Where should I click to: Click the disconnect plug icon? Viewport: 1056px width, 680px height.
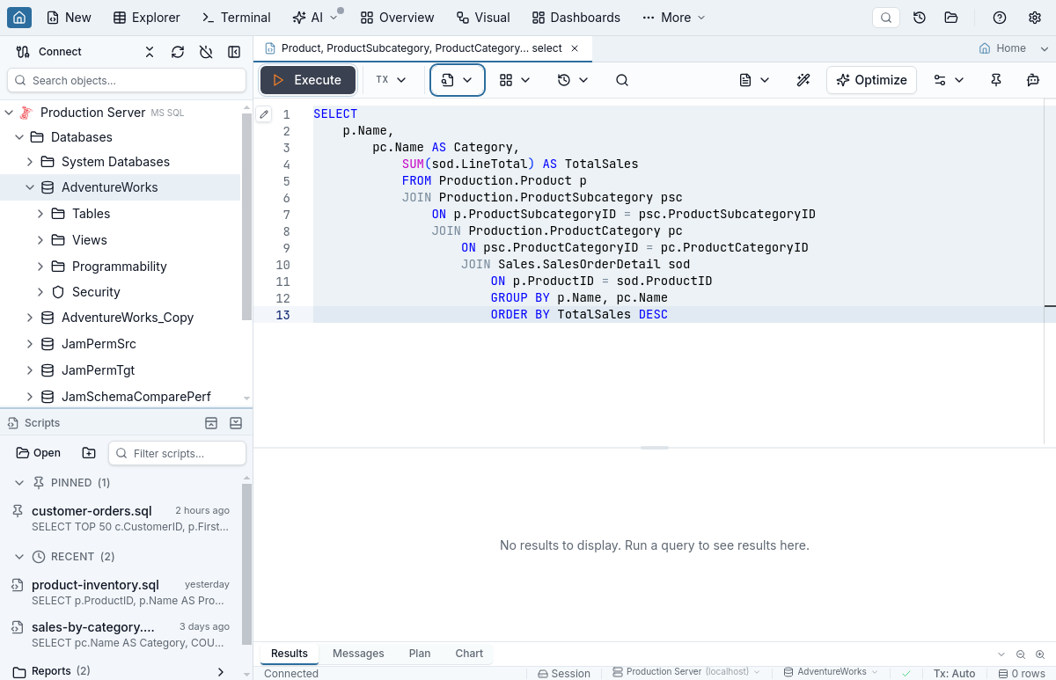tap(206, 52)
